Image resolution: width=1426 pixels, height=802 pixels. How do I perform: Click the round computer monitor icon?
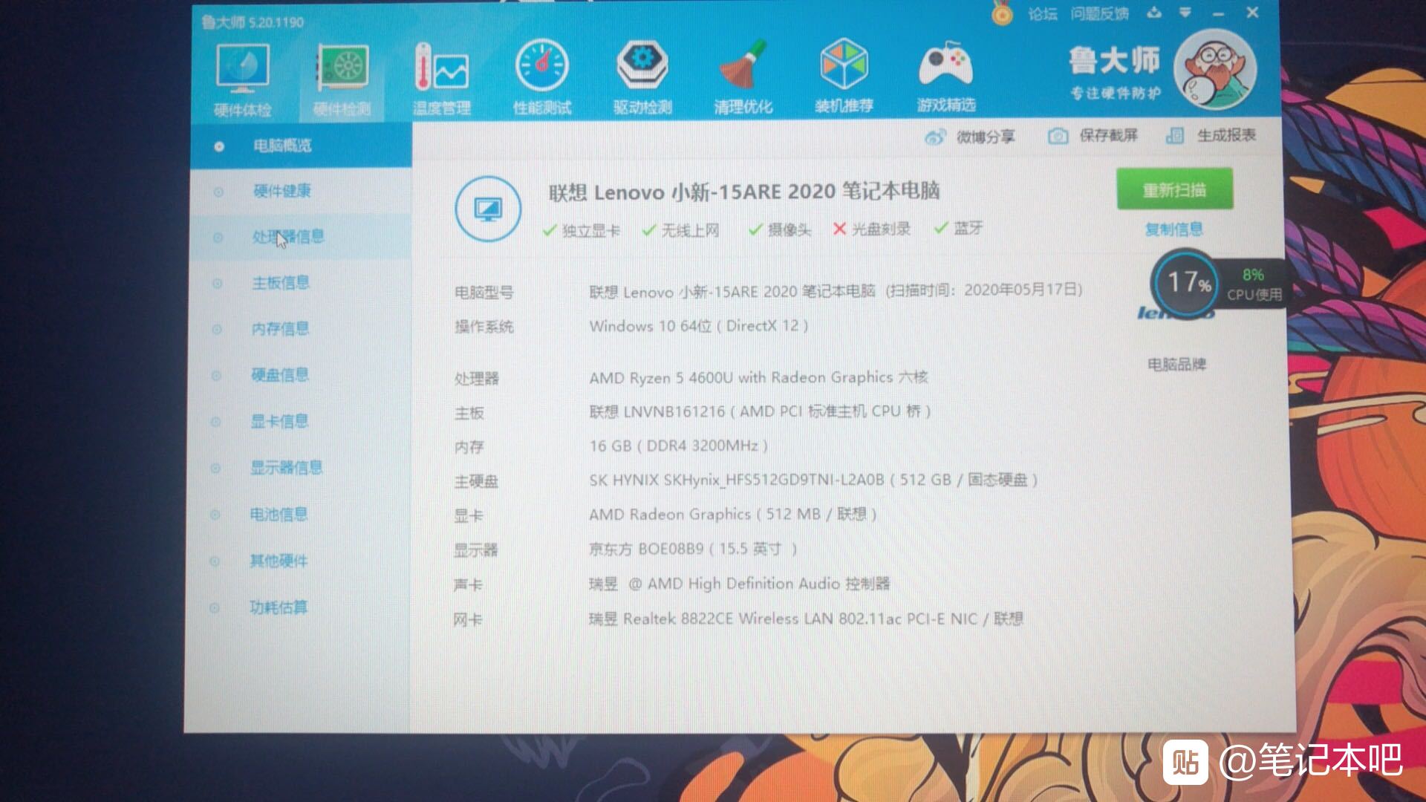[x=487, y=209]
